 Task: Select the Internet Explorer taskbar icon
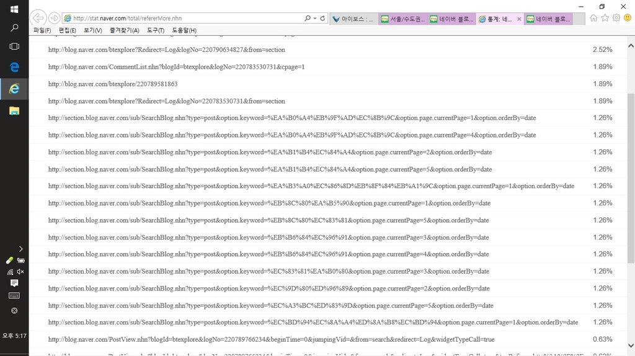click(x=14, y=89)
